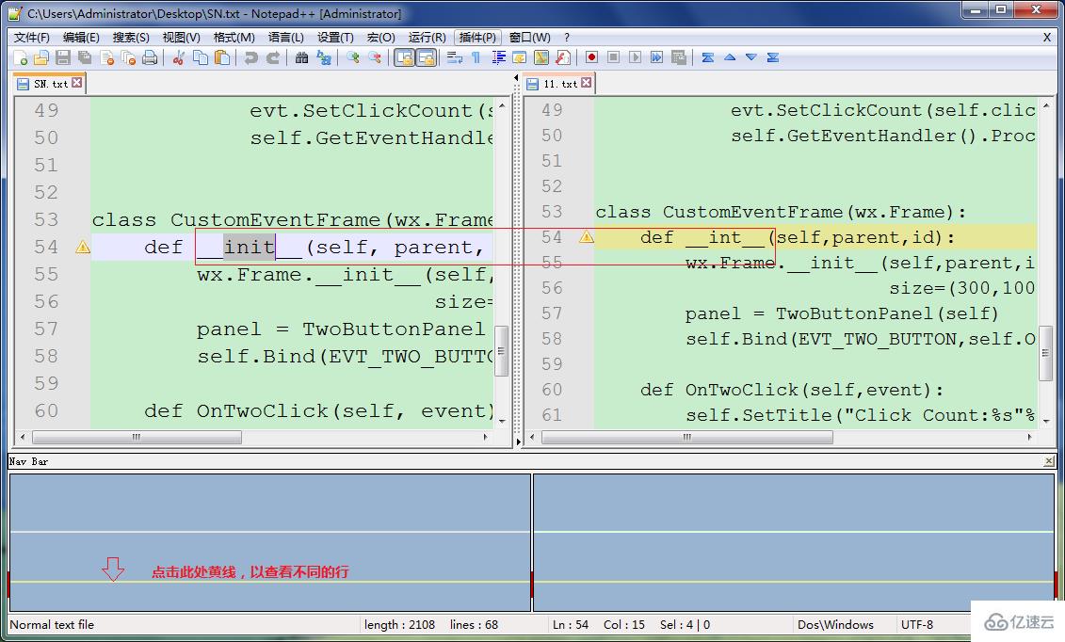Click the UTF-8 encoding in status bar
The image size is (1065, 642).
pyautogui.click(x=917, y=624)
